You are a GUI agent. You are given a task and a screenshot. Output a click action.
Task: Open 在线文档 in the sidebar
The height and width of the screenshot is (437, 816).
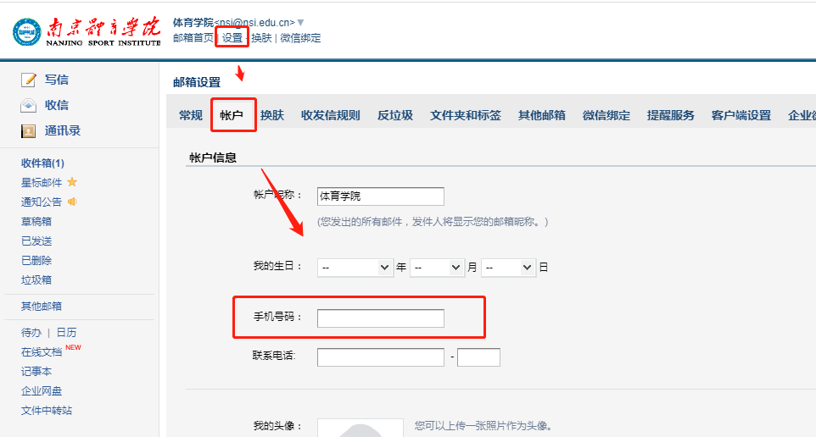tap(42, 351)
